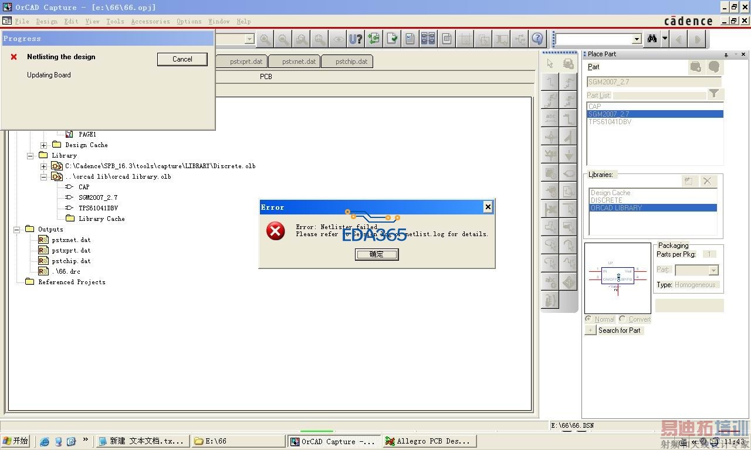
Task: Open the search combo box dropdown in toolbar
Action: point(637,39)
